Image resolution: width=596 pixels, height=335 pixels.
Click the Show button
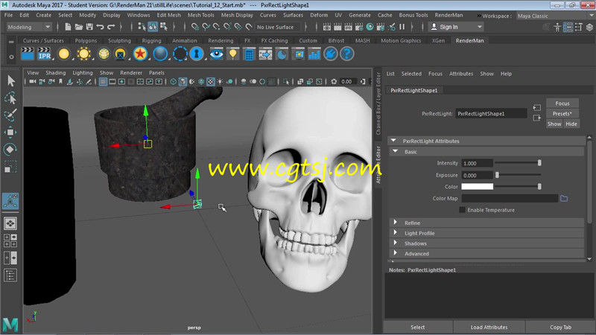point(554,124)
